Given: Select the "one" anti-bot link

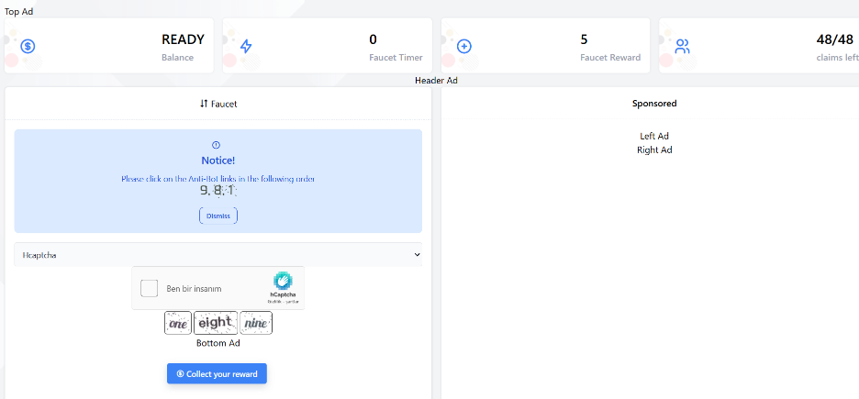Looking at the screenshot, I should click(178, 323).
